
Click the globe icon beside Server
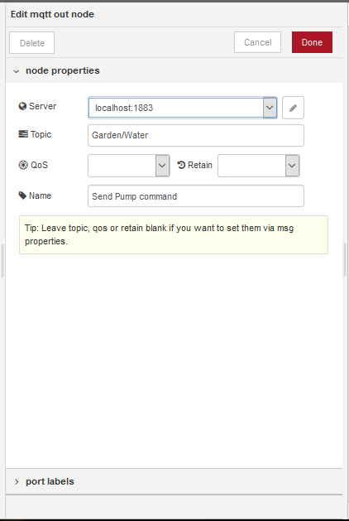pyautogui.click(x=22, y=106)
